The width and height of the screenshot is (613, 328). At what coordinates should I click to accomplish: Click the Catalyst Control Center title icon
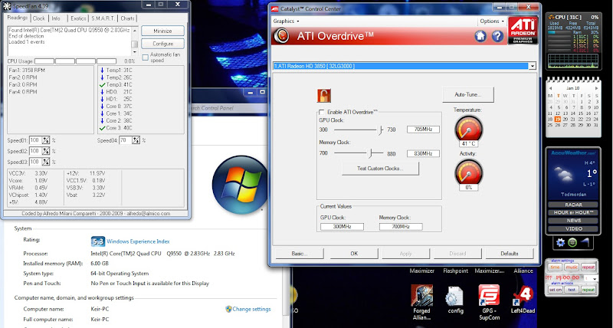275,8
